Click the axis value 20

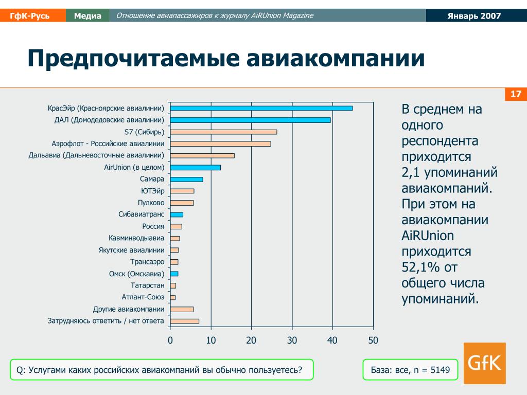click(x=251, y=340)
